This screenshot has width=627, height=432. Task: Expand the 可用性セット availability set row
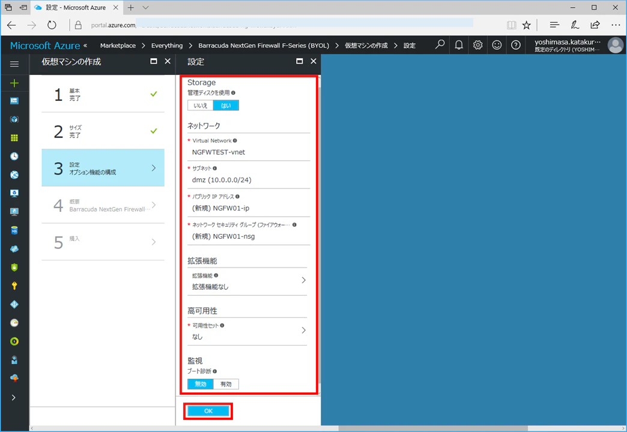click(247, 331)
